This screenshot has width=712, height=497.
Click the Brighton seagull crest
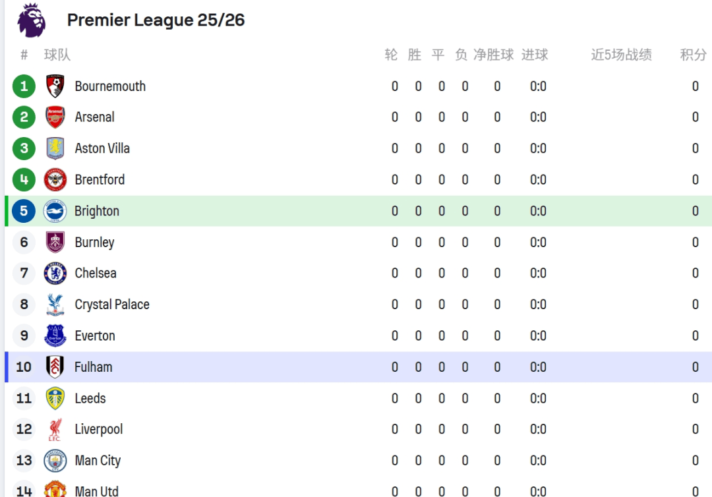tap(55, 211)
